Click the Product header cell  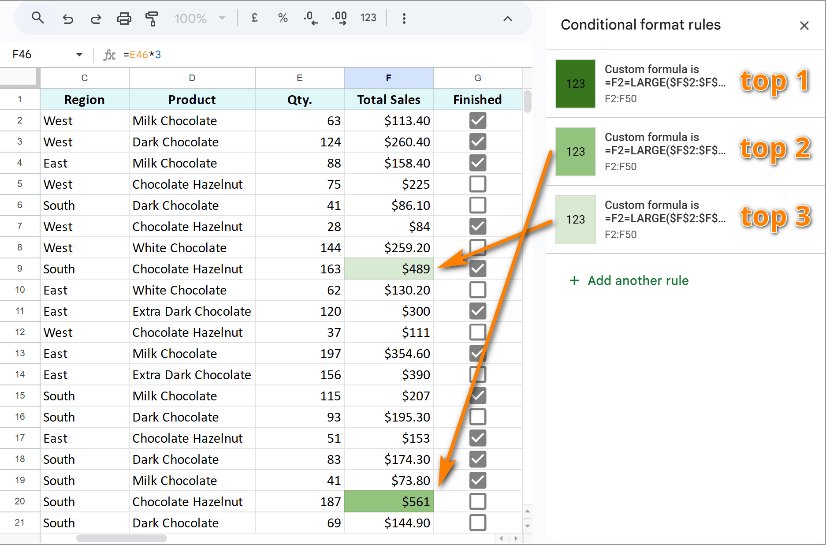[192, 99]
